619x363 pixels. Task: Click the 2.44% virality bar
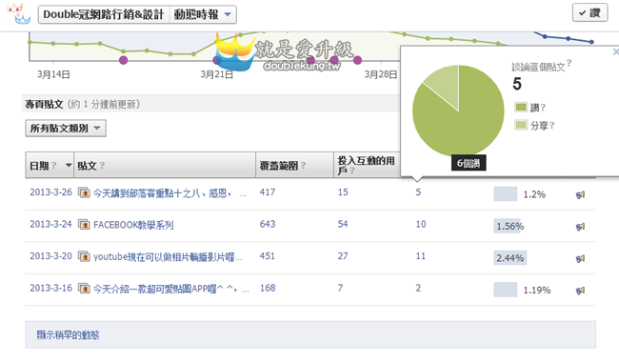pos(510,258)
